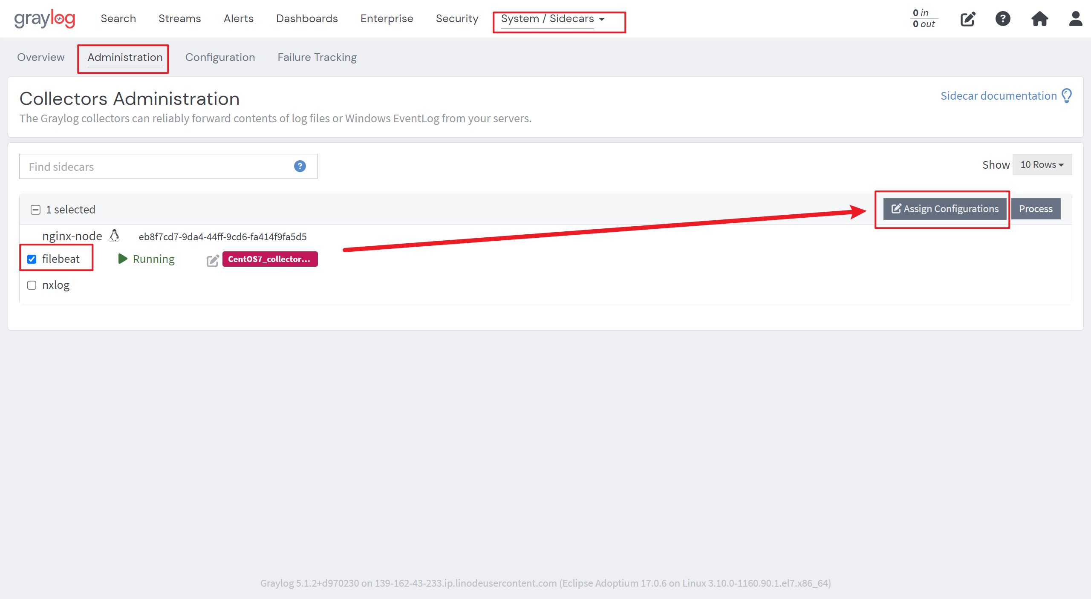Switch to the Configuration tab
Viewport: 1091px width, 599px height.
tap(220, 57)
